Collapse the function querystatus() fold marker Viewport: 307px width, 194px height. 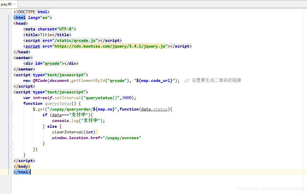[x=11, y=103]
